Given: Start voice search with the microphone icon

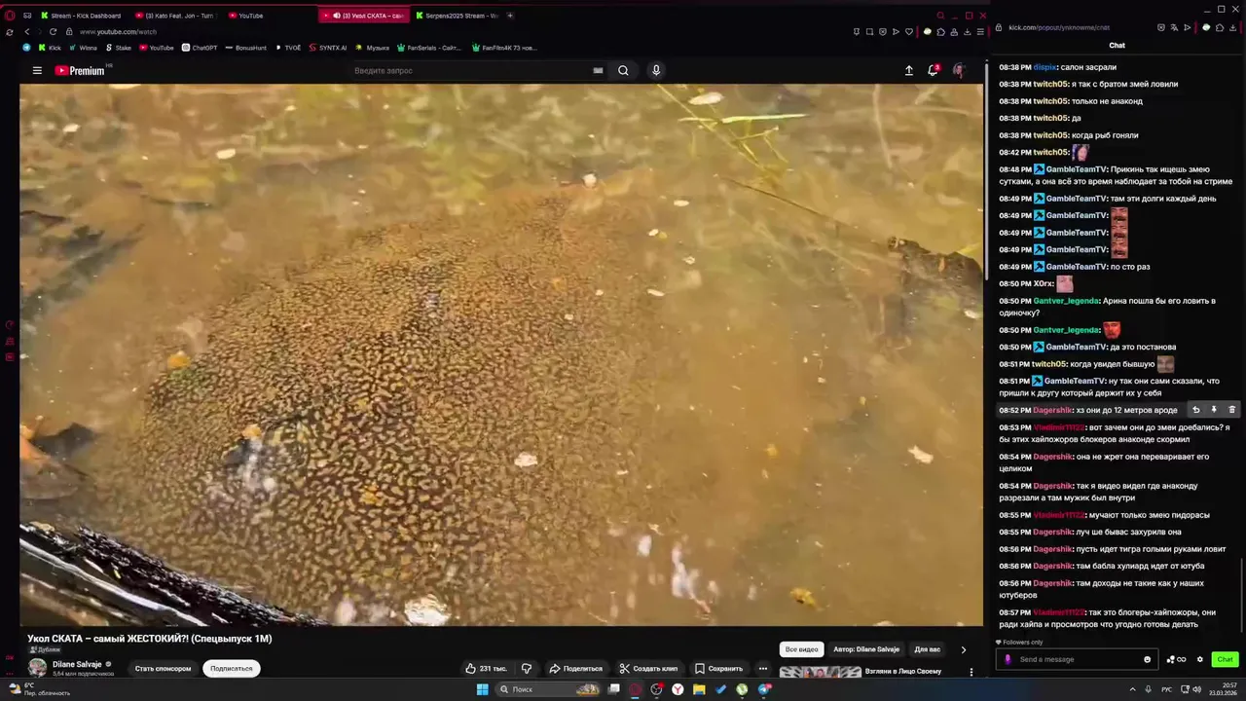Looking at the screenshot, I should click(656, 70).
